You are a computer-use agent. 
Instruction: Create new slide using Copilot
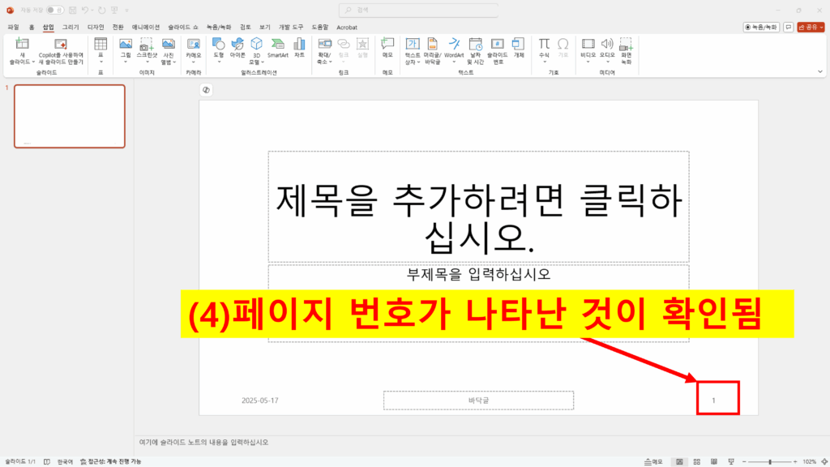tap(61, 51)
